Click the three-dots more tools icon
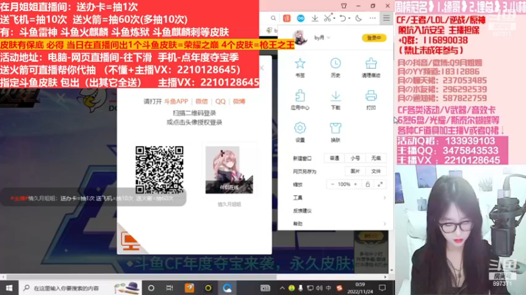 372,18
